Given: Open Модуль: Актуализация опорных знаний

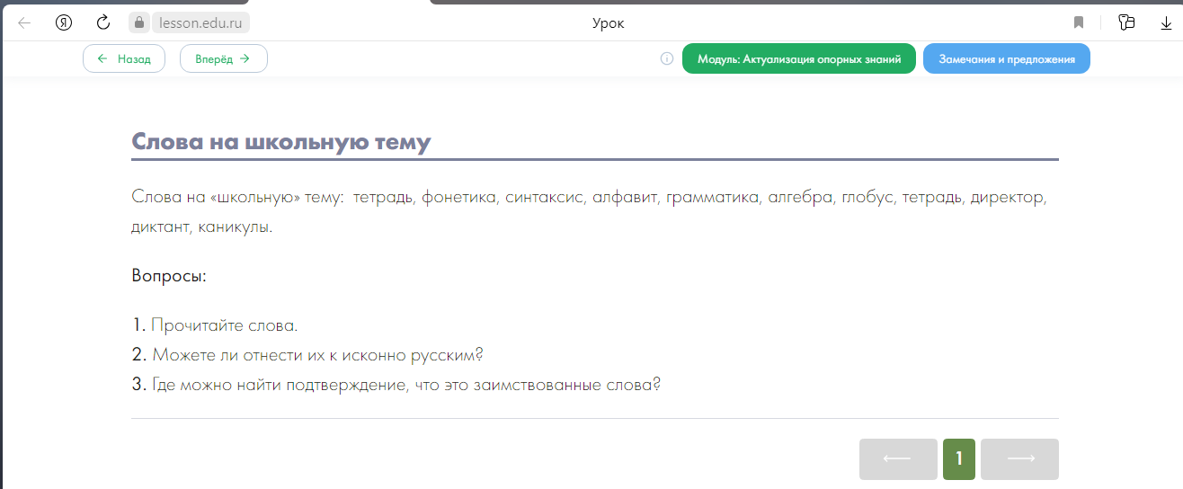Looking at the screenshot, I should [x=799, y=59].
